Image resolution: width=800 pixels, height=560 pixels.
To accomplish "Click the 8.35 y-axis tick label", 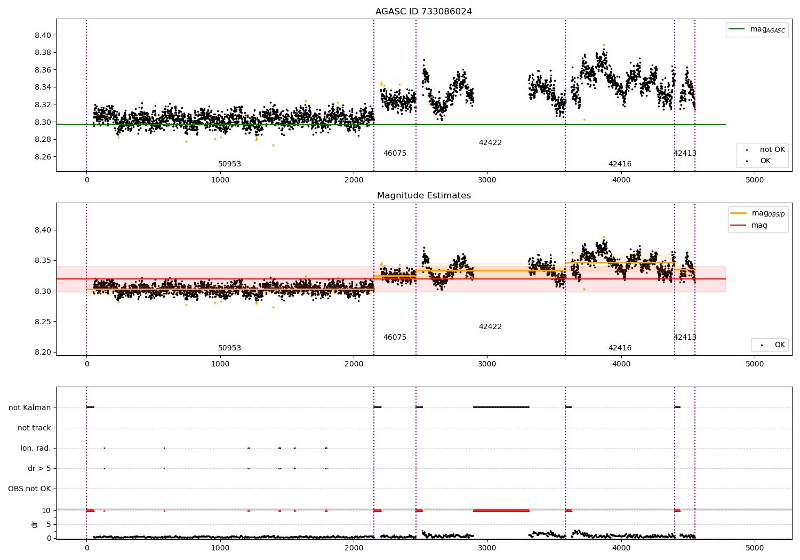I will coord(43,261).
